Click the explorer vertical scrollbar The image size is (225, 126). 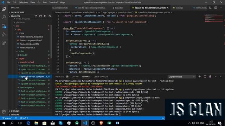coord(51,41)
